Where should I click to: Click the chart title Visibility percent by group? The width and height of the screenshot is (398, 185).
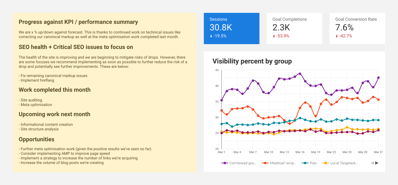(x=252, y=61)
